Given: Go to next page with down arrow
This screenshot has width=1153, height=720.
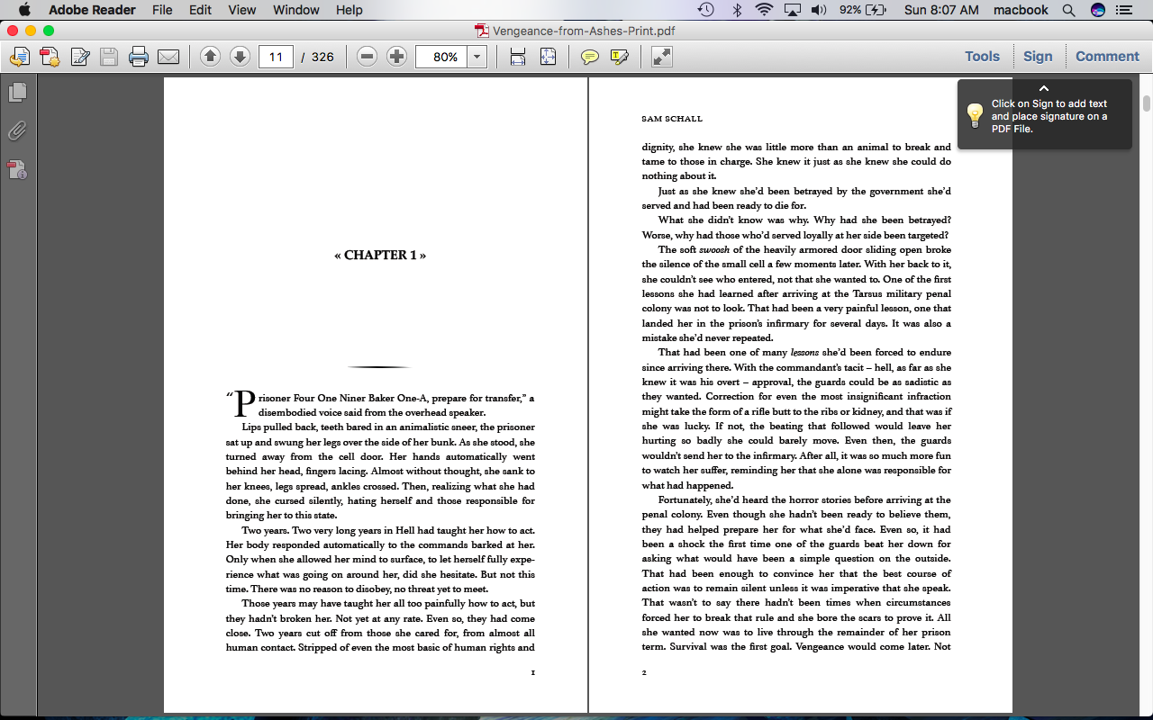Looking at the screenshot, I should tap(240, 57).
